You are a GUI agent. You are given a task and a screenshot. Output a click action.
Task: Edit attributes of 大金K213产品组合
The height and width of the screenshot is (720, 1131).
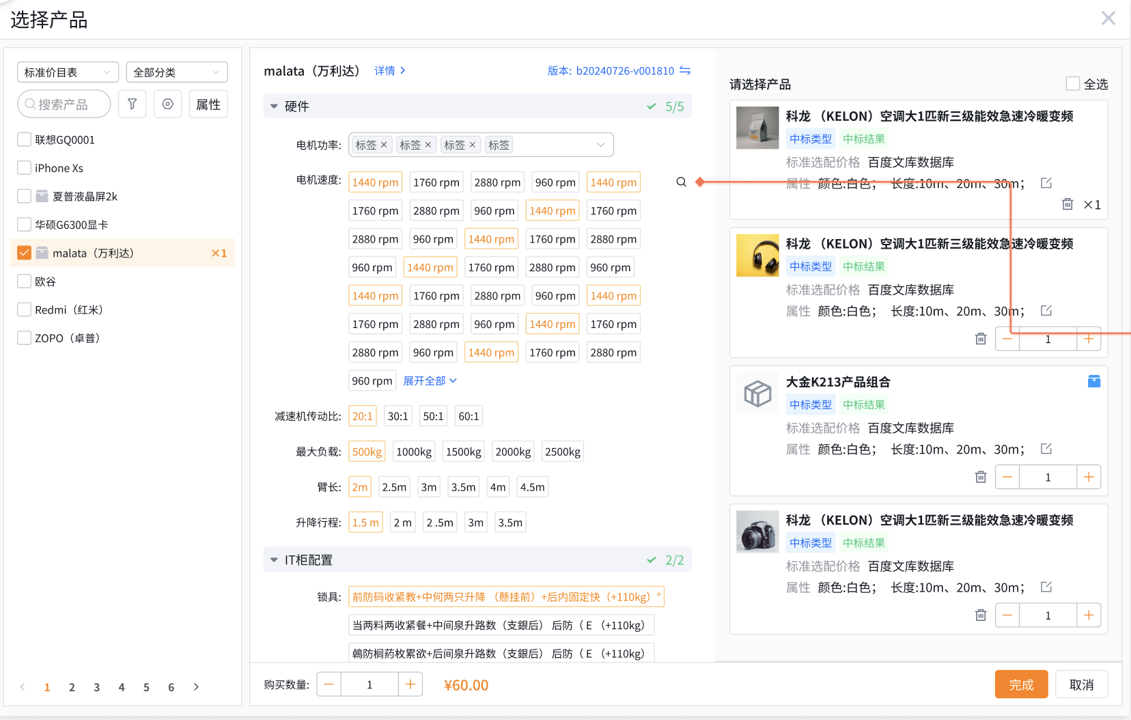click(x=1046, y=449)
